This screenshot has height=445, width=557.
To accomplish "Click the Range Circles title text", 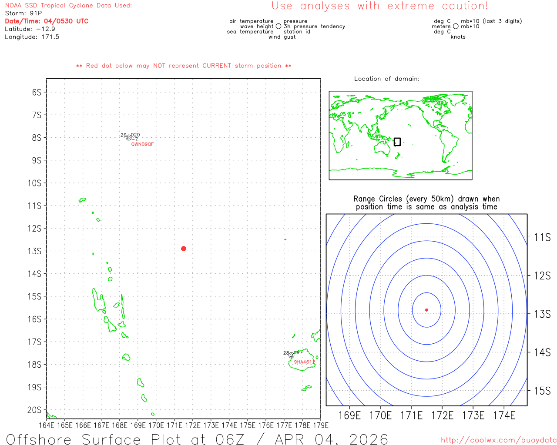I will point(426,203).
